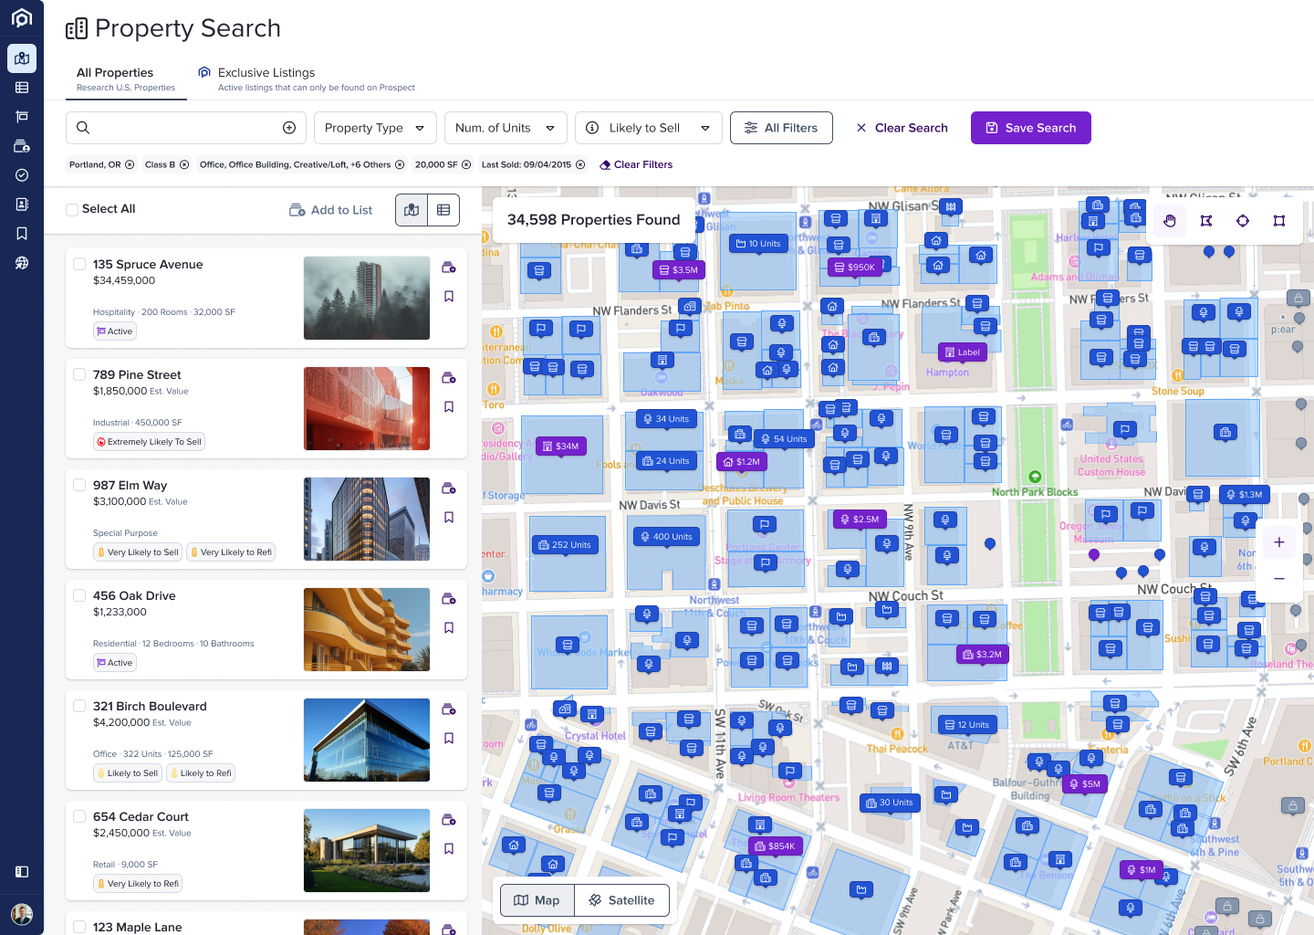Switch to the map-and-list split view
Viewport: 1314px width, 935px height.
coord(412,210)
